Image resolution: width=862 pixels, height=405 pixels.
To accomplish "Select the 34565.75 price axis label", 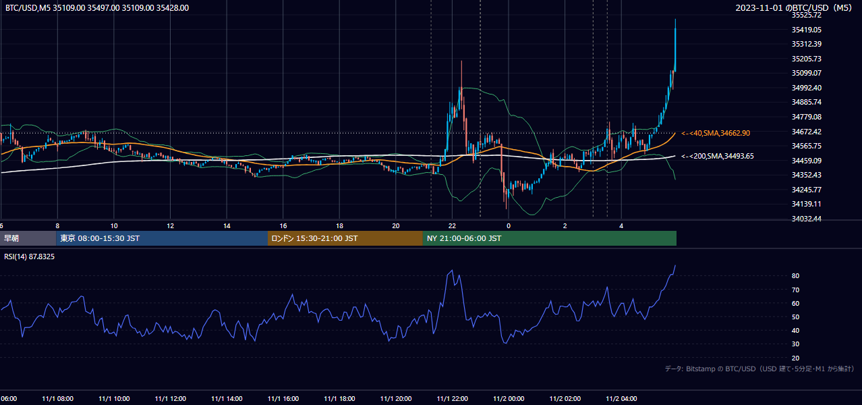I will tap(807, 146).
